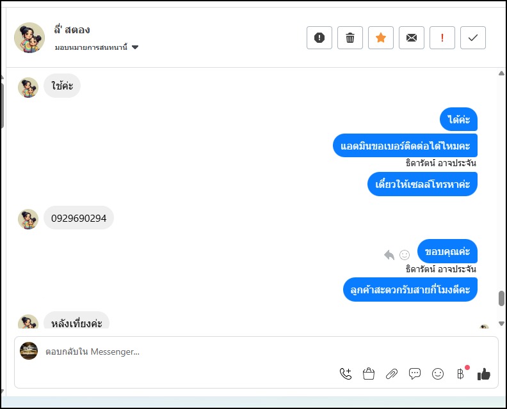
Task: Toggle the orange star follow-up marker
Action: 381,38
